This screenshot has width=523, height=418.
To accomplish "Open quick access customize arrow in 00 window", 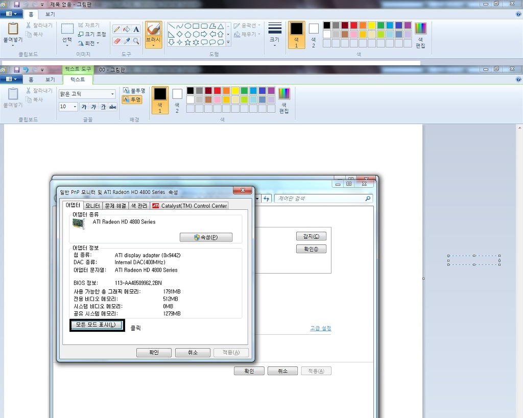I will (42, 70).
